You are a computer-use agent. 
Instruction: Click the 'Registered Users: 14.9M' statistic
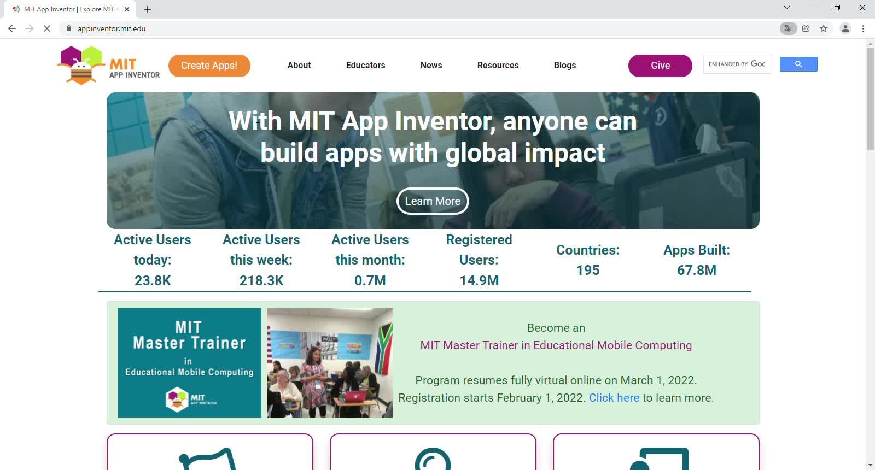(479, 260)
